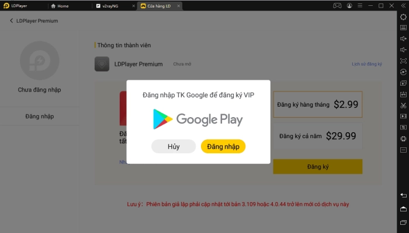Open more tools ellipsis icon

(403, 150)
